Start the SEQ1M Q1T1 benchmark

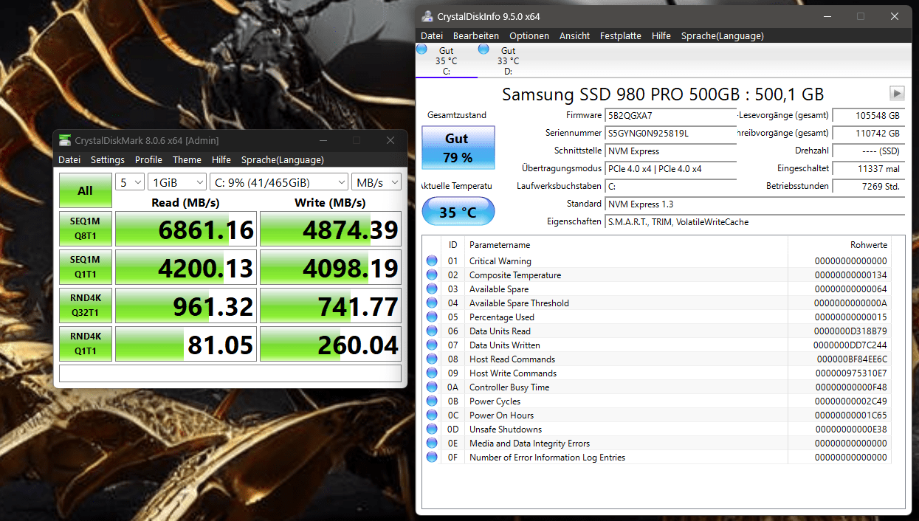[86, 267]
